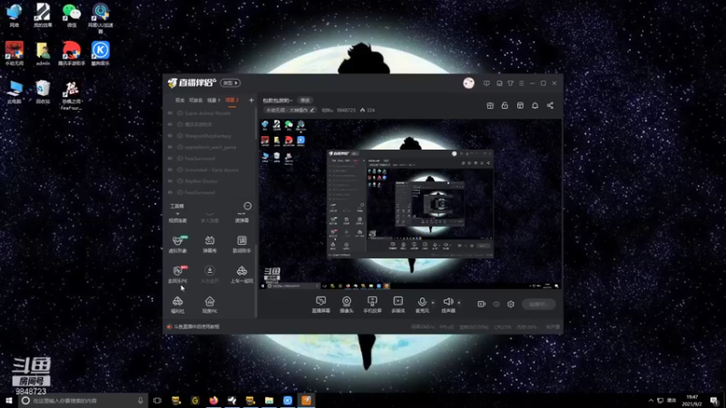The width and height of the screenshot is (726, 408).
Task: Select the WeaponShopFantasy source row
Action: tap(210, 136)
